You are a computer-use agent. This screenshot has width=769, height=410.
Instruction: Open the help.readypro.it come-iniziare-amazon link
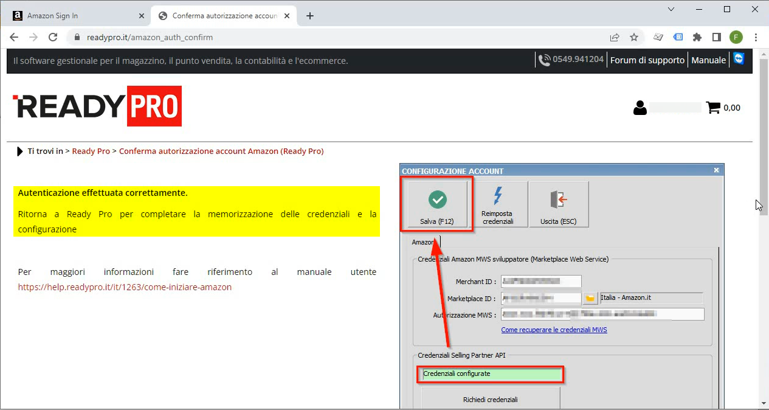pyautogui.click(x=125, y=287)
